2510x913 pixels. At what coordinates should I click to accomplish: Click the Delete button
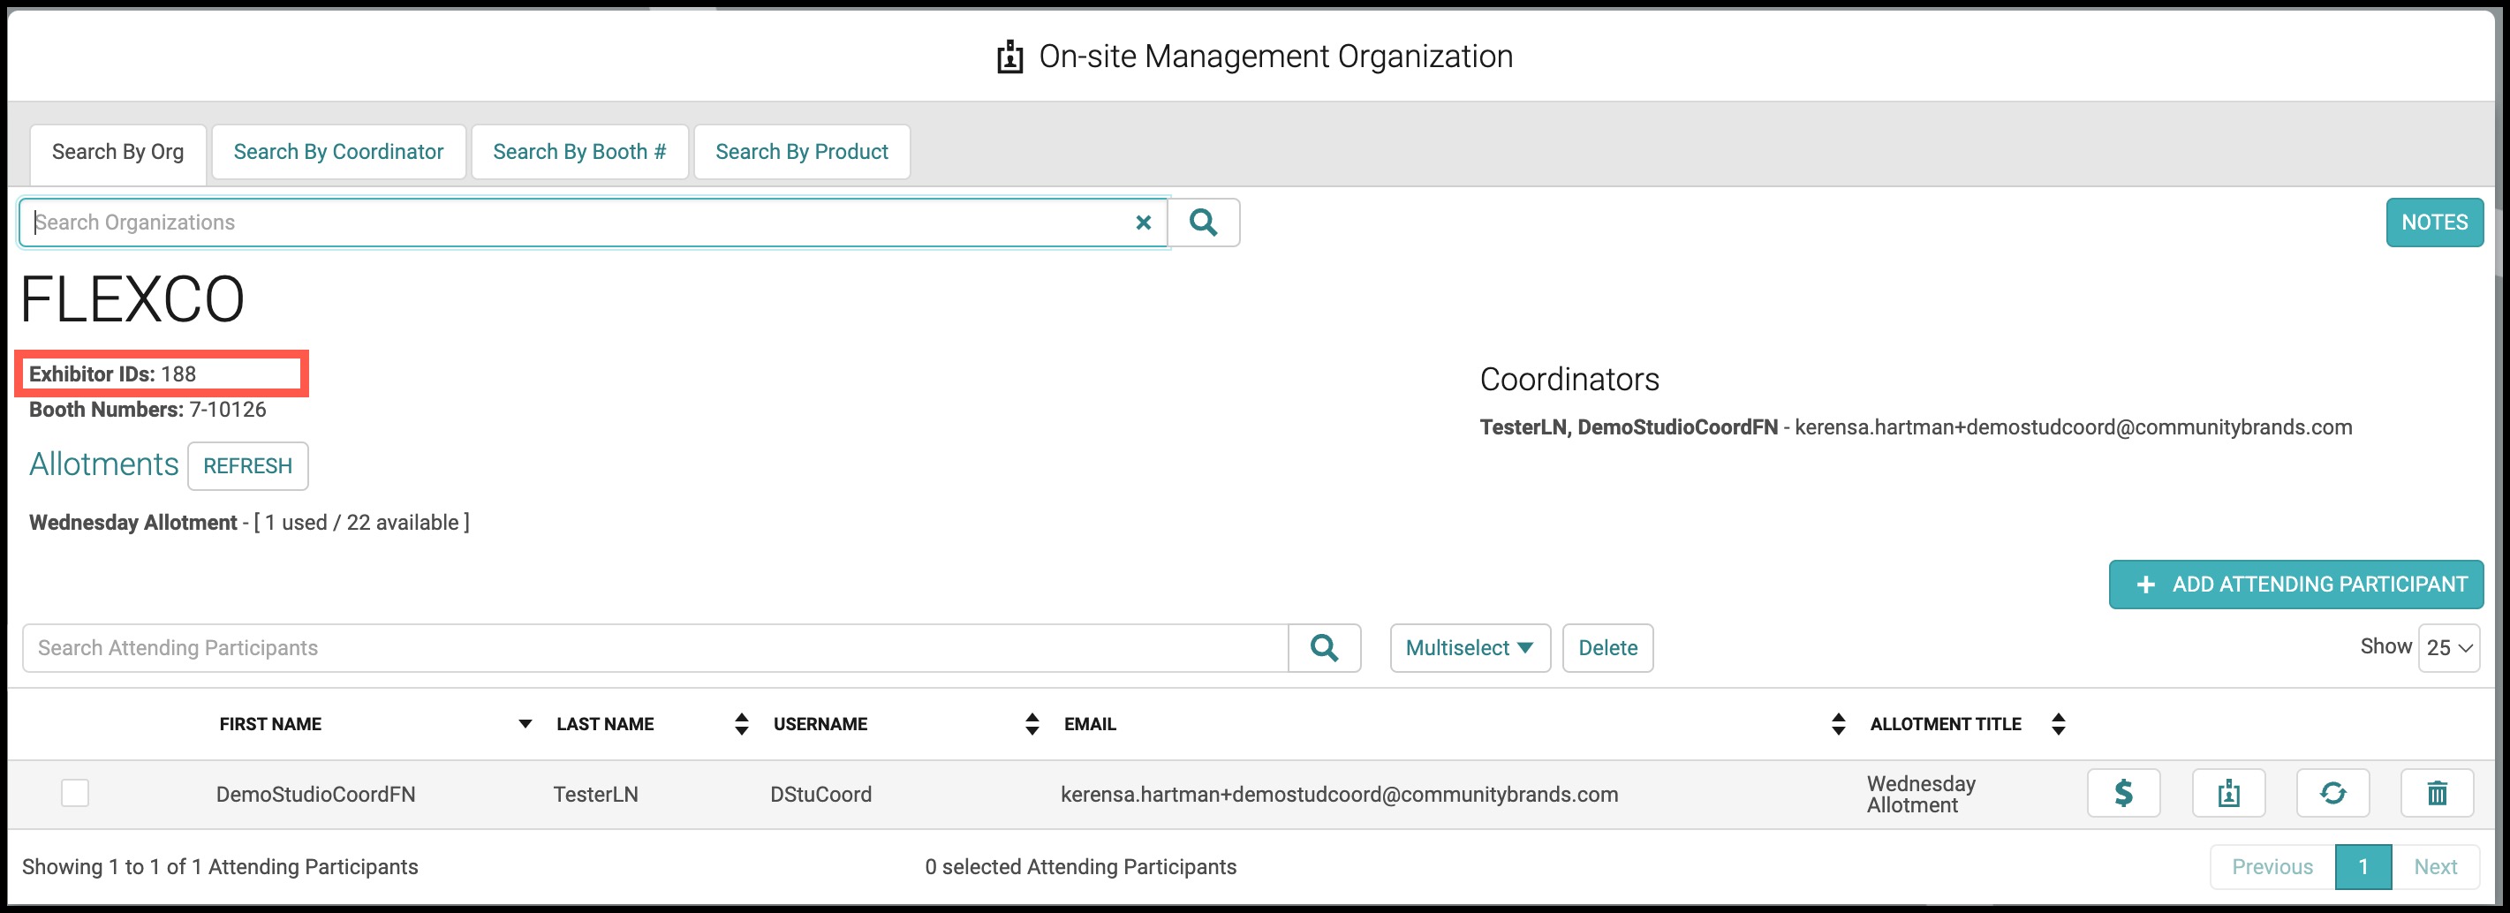(1607, 648)
